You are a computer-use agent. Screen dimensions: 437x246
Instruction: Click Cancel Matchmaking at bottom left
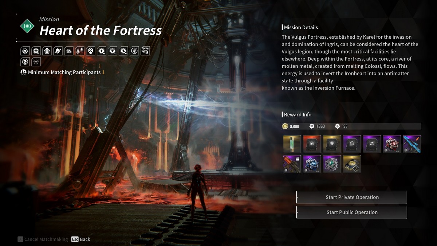click(x=43, y=239)
